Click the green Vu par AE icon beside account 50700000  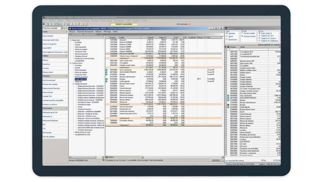106,70
